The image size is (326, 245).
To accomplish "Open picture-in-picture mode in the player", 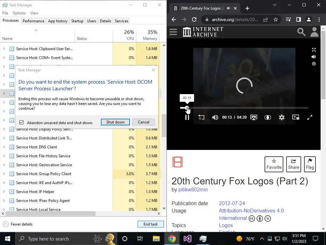I will click(x=296, y=117).
